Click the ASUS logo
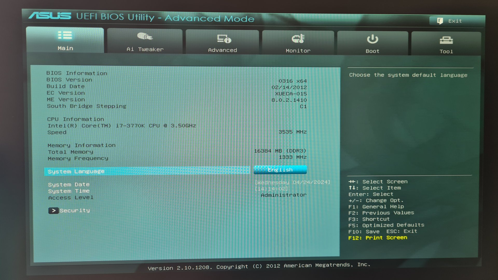498x280 pixels. (x=50, y=16)
